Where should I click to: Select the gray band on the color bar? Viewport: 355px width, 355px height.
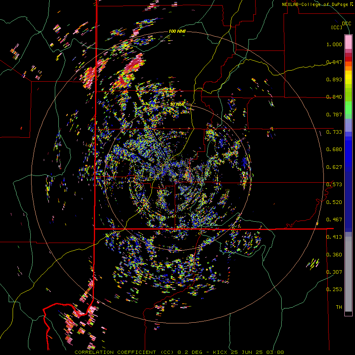348,274
